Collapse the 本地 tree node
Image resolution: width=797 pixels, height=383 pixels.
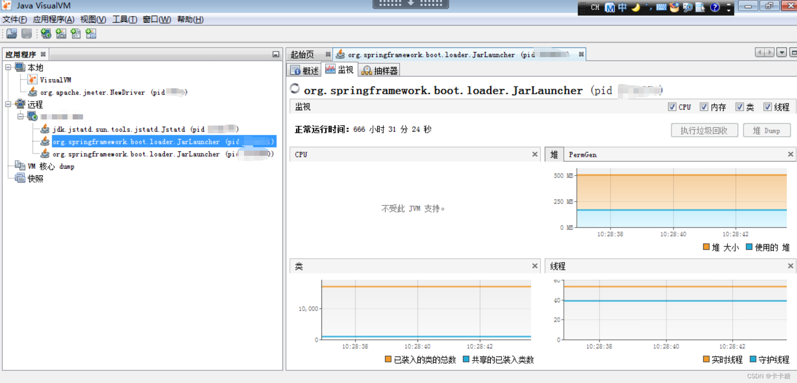[x=8, y=67]
